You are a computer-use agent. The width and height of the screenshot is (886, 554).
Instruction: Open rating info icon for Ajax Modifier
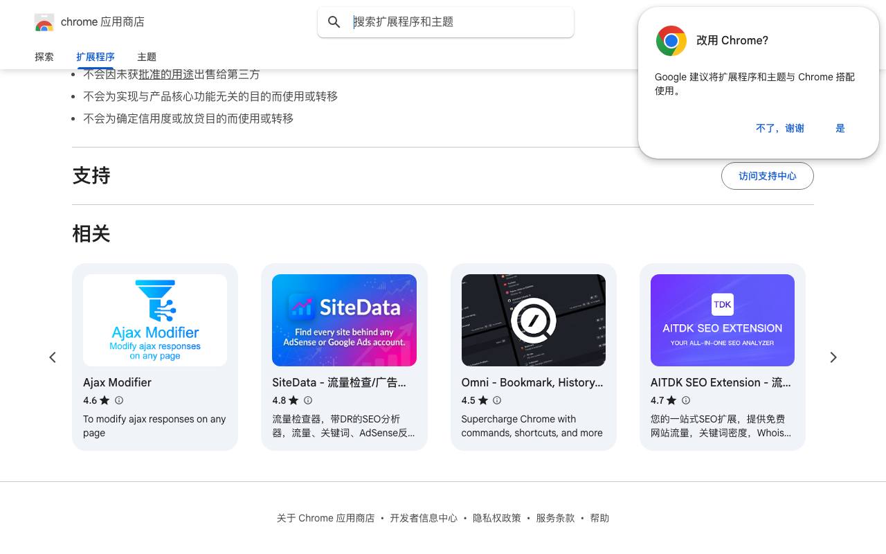pos(119,400)
